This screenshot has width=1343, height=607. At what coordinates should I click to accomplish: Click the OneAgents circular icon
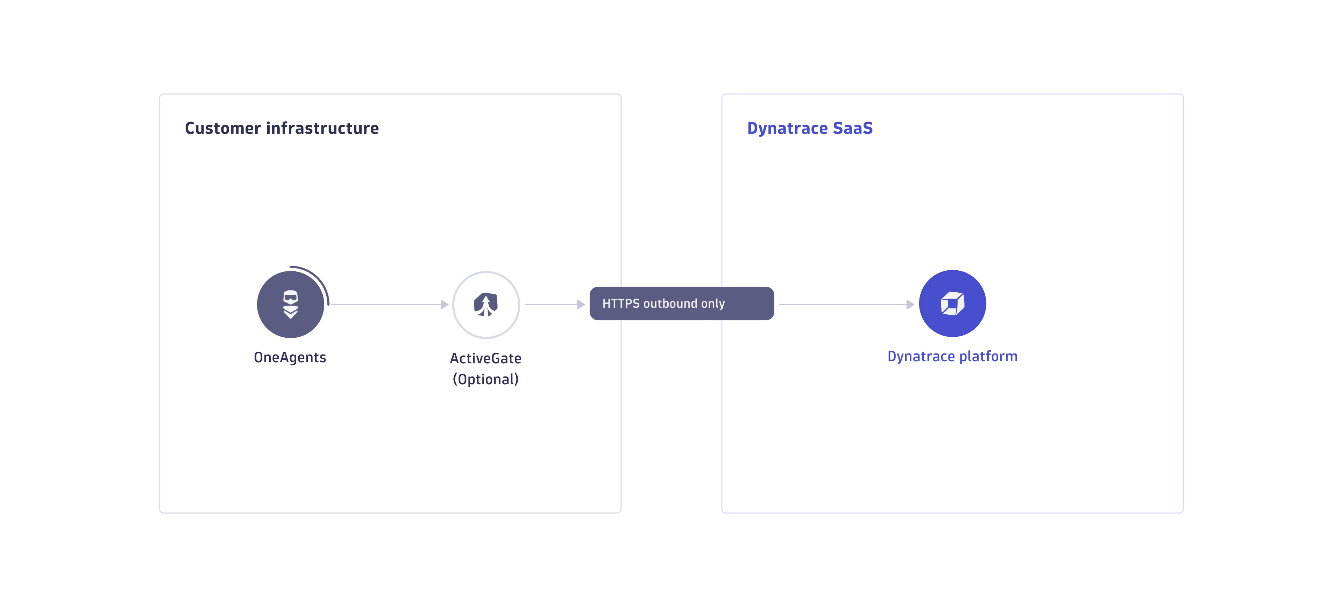(x=290, y=305)
